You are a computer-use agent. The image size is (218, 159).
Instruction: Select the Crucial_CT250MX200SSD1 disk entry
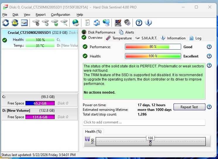pos(40,39)
